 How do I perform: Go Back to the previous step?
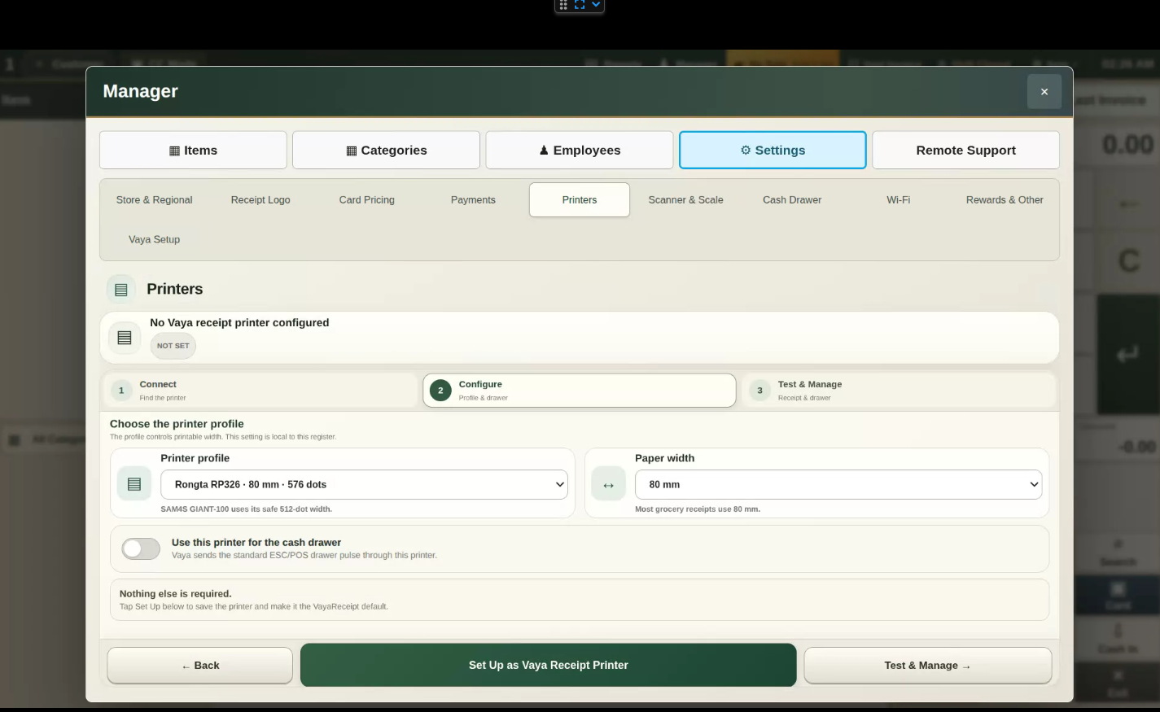pos(200,666)
